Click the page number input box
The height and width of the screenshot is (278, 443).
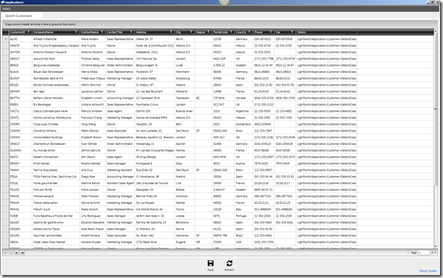coord(424,253)
